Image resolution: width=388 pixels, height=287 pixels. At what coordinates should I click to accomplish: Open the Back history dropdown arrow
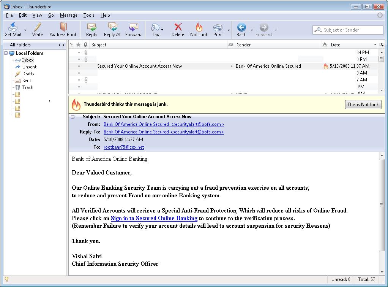pyautogui.click(x=252, y=30)
